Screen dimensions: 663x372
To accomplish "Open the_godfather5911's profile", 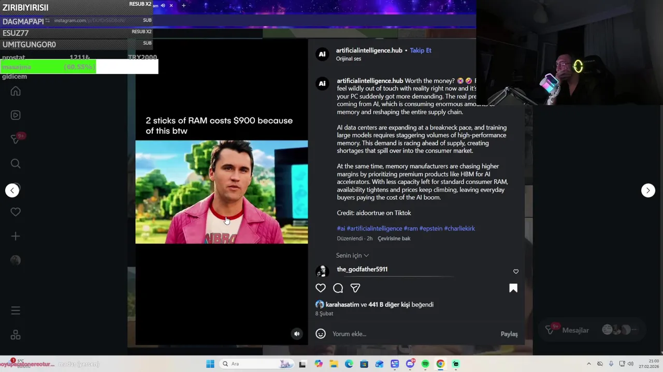I will point(362,269).
